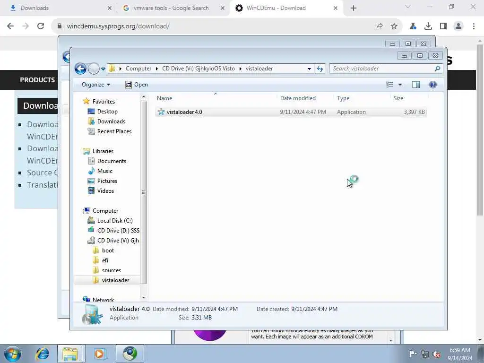The image size is (484, 363).
Task: Open Explorer's recent locations arrow beside forward button
Action: point(103,69)
